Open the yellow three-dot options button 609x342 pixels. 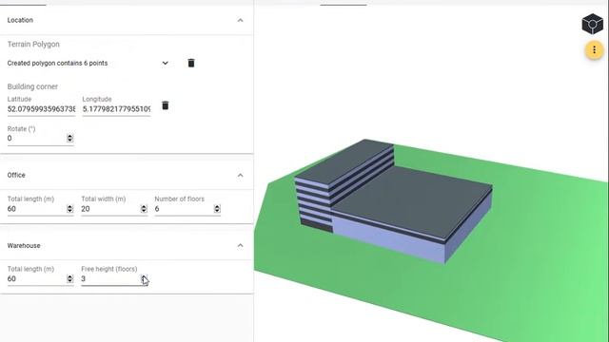coord(594,49)
